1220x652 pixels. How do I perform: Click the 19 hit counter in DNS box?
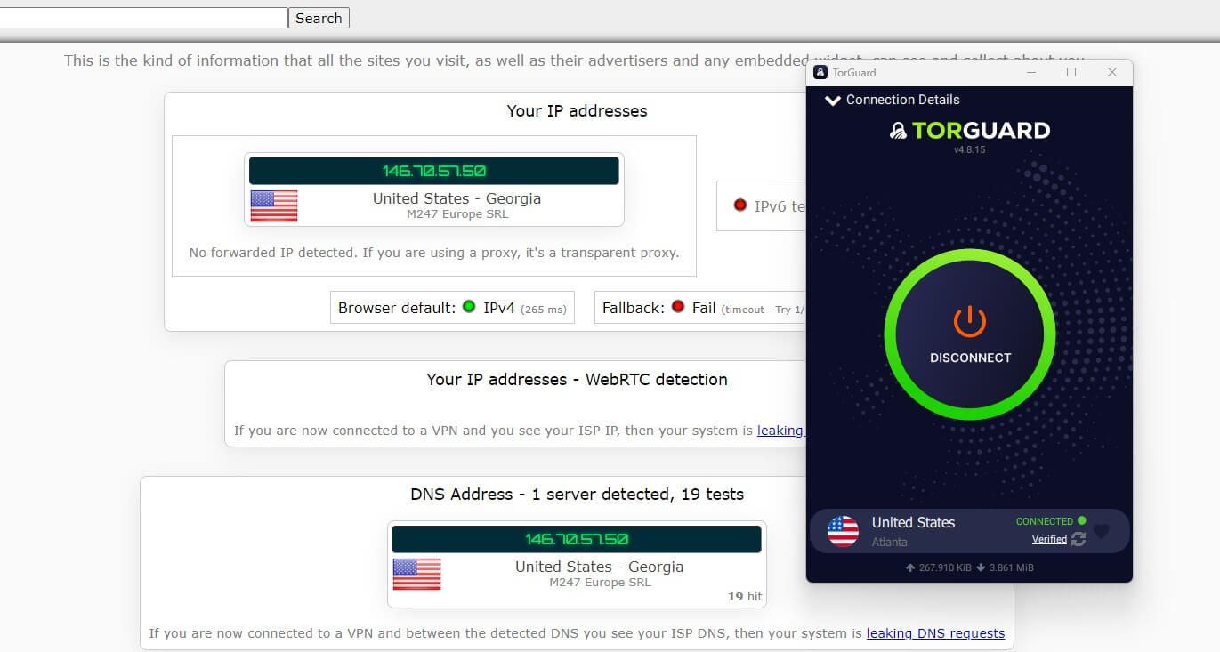[745, 596]
